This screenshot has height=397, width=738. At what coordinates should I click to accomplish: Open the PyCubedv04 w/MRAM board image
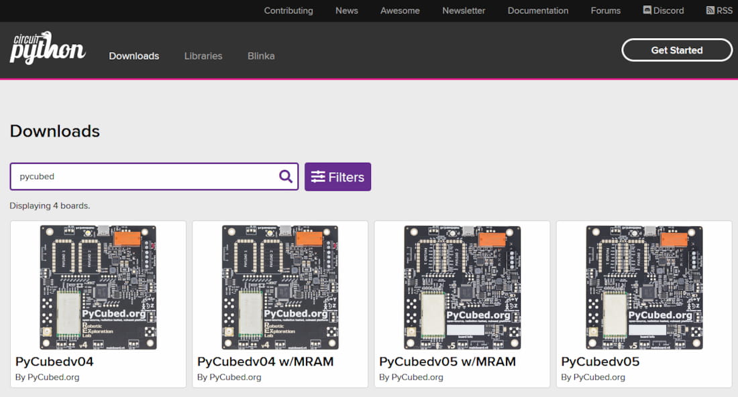(x=280, y=287)
